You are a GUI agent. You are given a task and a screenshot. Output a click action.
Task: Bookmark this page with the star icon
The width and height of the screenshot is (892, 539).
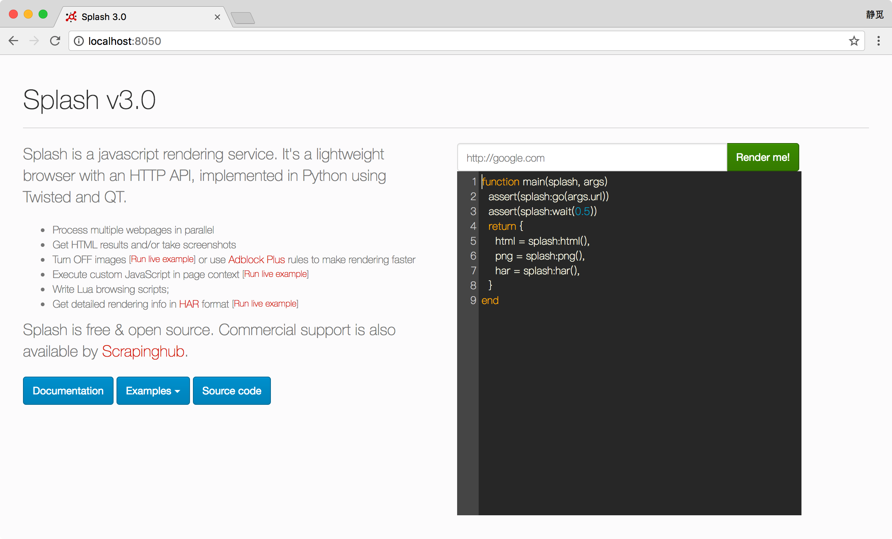click(854, 41)
